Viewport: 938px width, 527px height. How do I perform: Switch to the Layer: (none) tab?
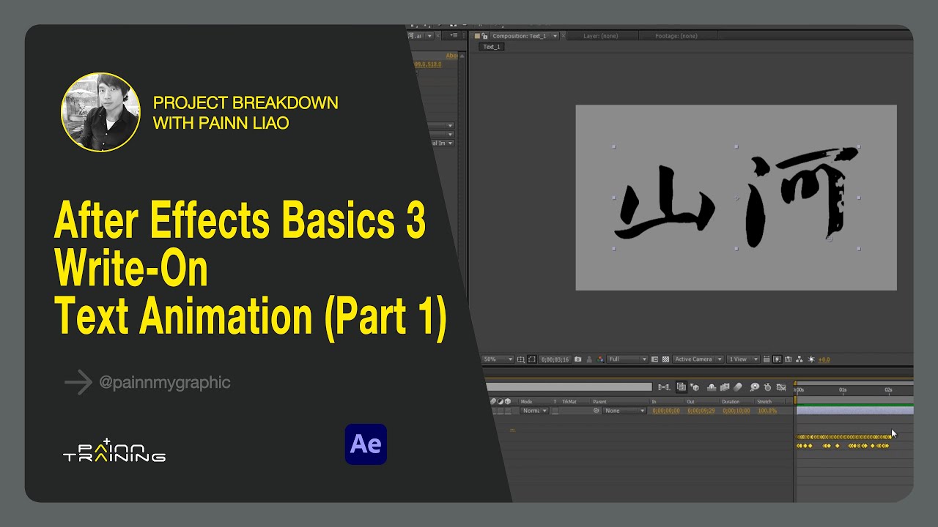[x=601, y=36]
